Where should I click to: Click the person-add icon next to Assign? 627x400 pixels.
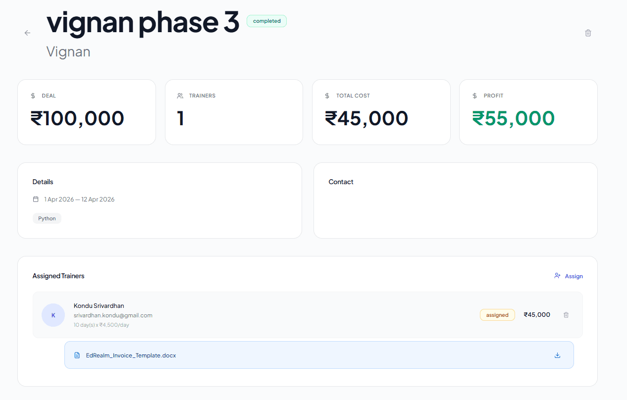point(557,276)
